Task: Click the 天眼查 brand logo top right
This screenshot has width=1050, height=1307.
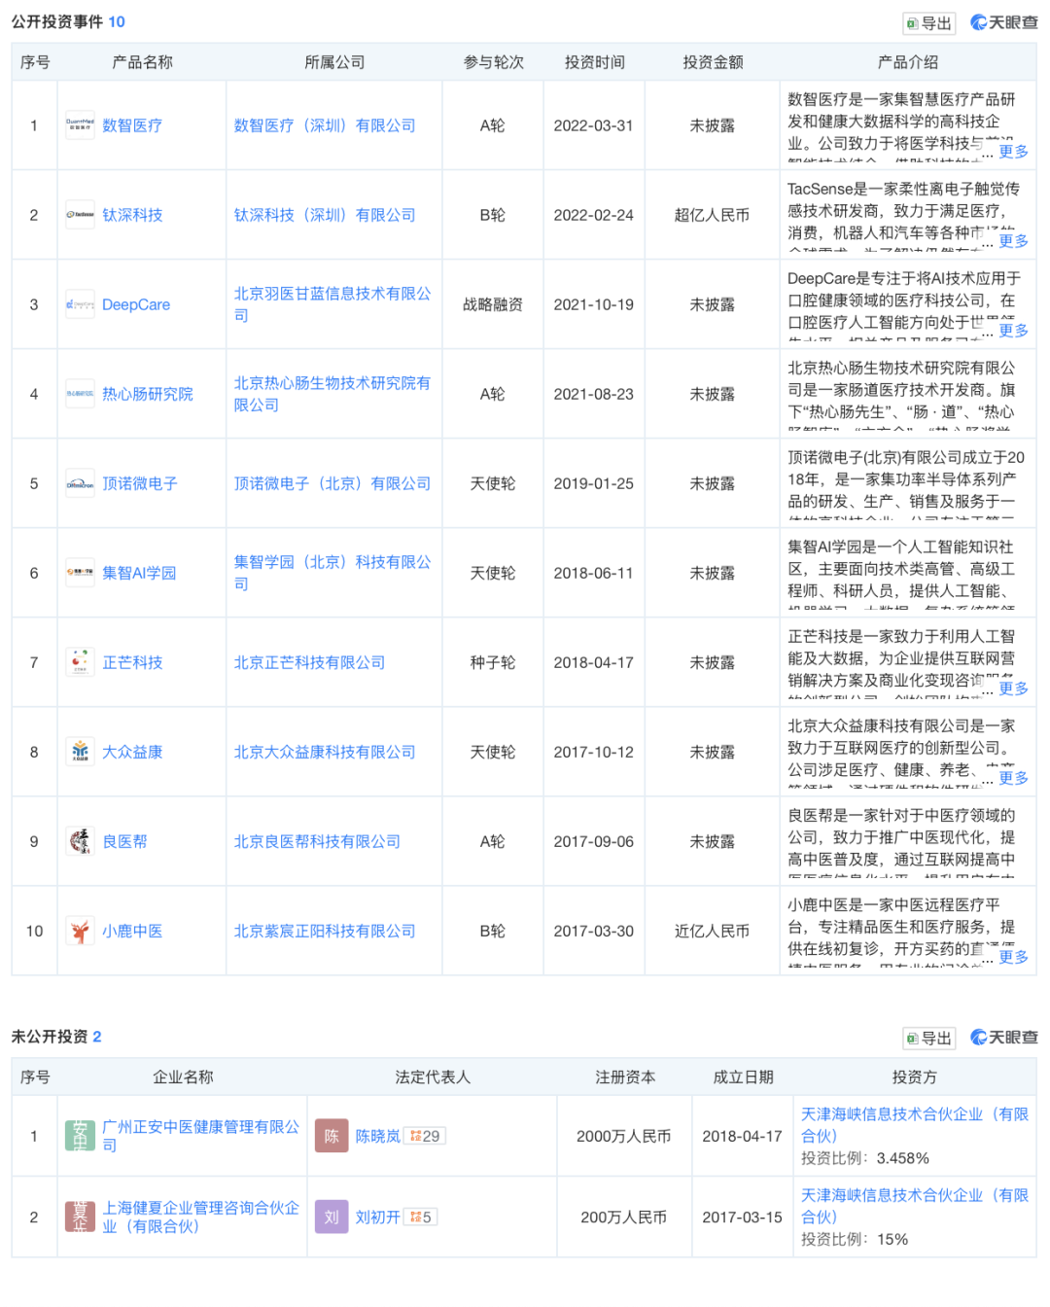Action: click(1001, 22)
